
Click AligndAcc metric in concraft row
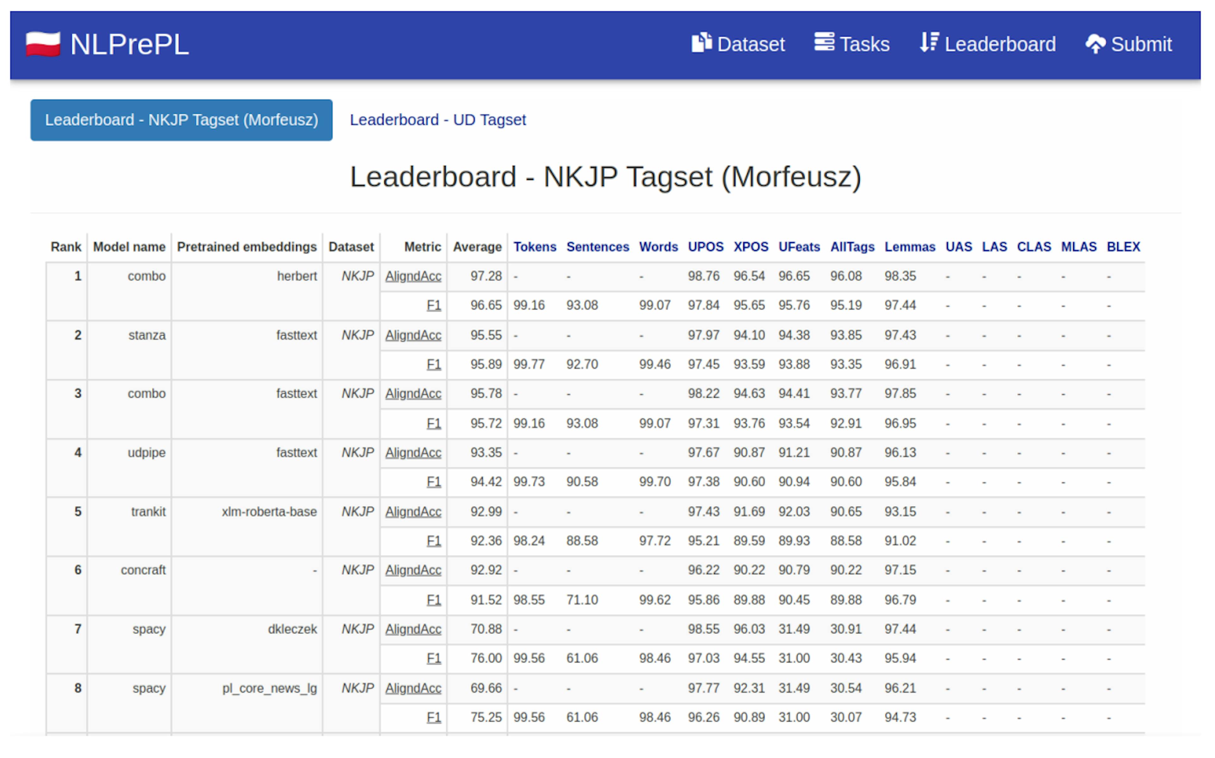pos(413,570)
